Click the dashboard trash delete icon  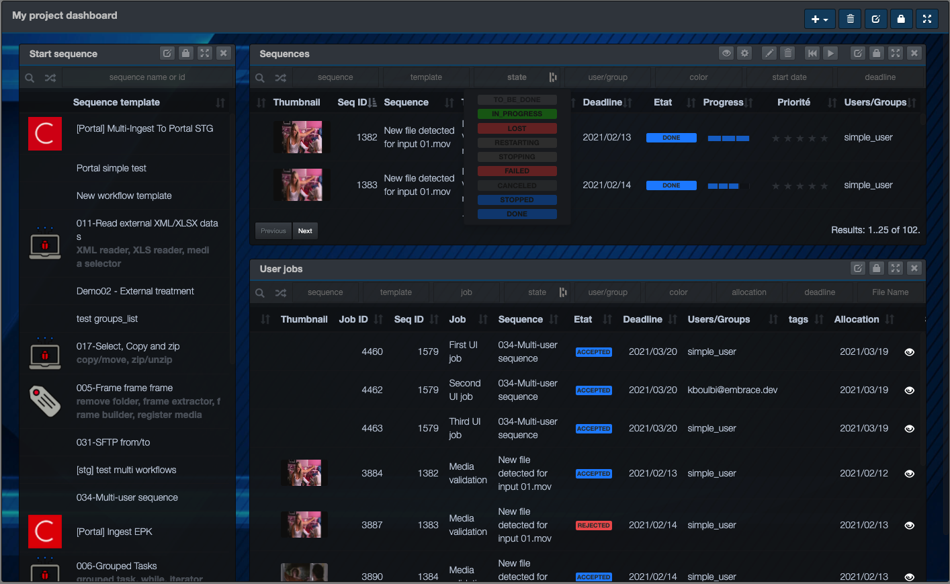(851, 19)
